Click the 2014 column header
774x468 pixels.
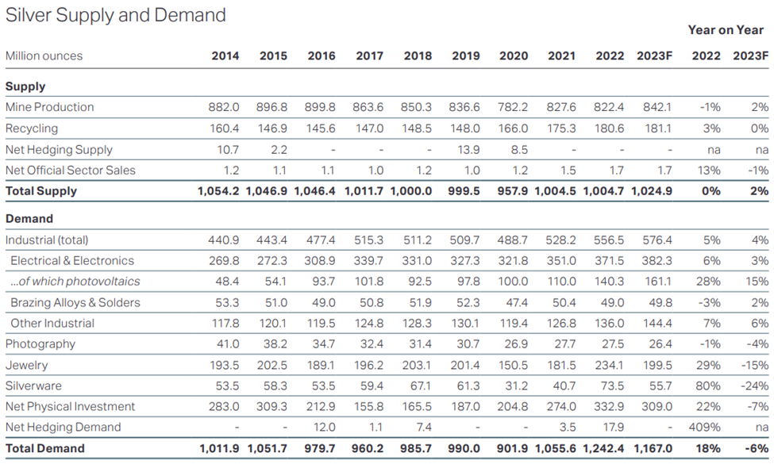coord(225,56)
